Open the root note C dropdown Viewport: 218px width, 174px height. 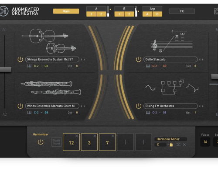(x=160, y=144)
